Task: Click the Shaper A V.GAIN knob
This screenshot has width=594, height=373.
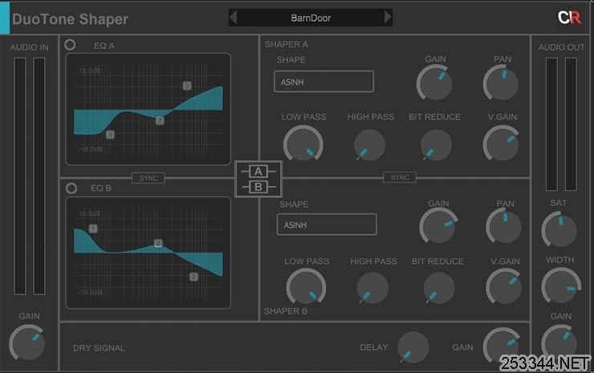Action: click(x=501, y=144)
